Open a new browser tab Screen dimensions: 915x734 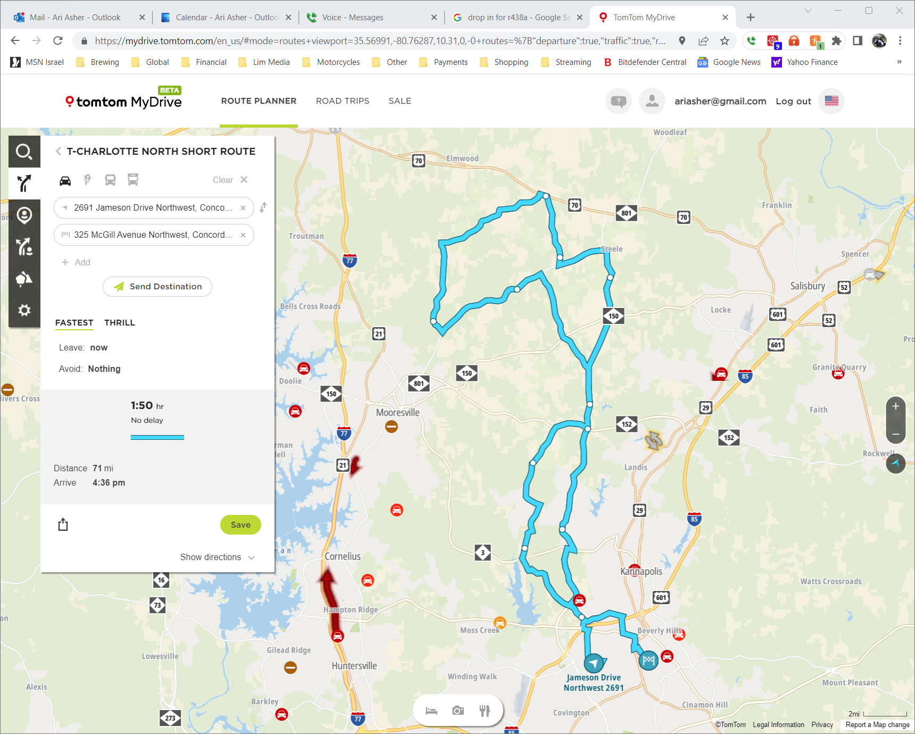[x=751, y=18]
